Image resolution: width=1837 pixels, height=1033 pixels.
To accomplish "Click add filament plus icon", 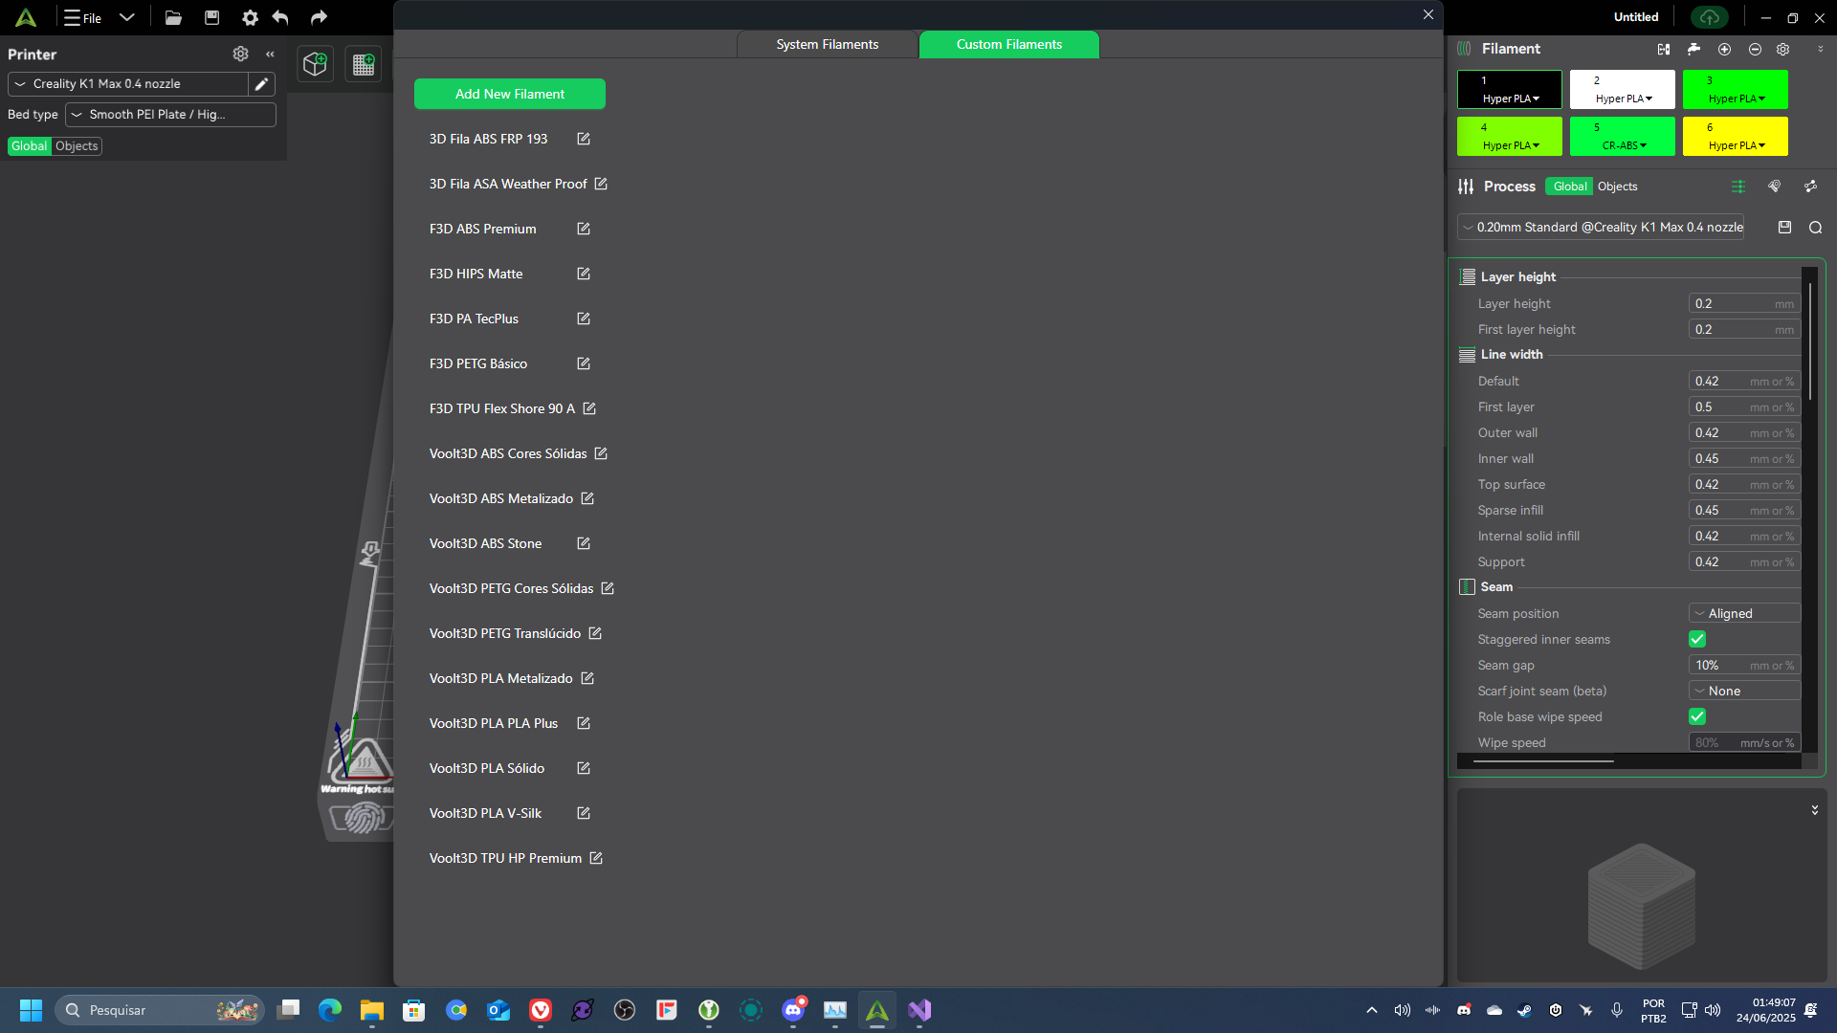I will point(1724,49).
